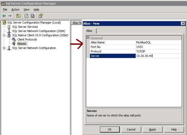Collapse SQL Native Client 10.0 Configuration node
Viewport: 187px width, 135px height.
(4, 35)
